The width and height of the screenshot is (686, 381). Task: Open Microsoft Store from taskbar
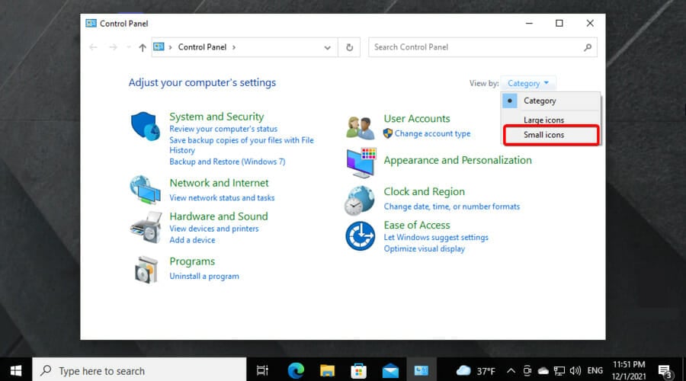click(358, 370)
